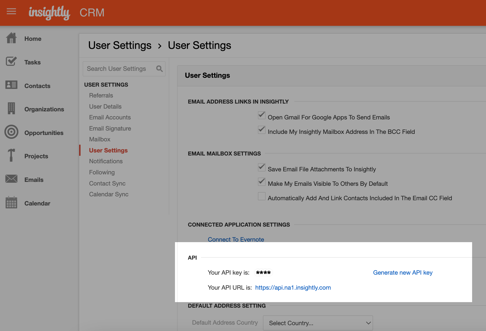Image resolution: width=486 pixels, height=331 pixels.
Task: Open the Select Country dropdown
Action: coord(318,323)
